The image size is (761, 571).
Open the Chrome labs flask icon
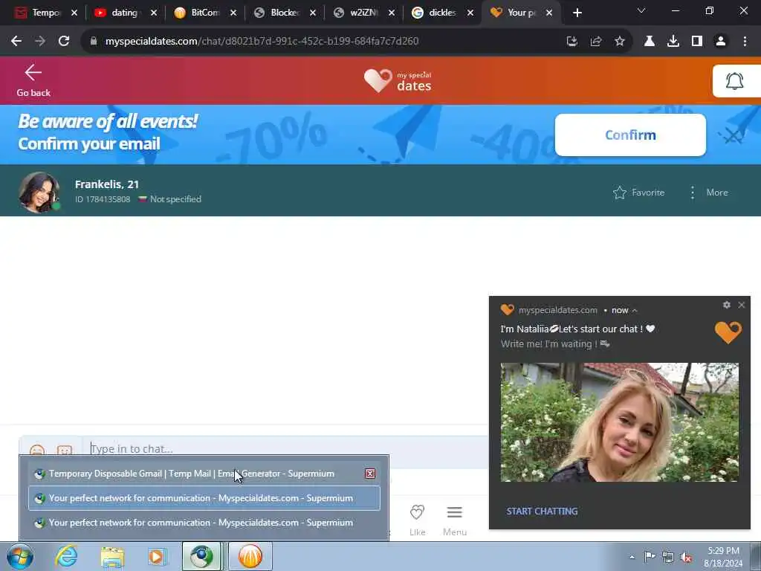[x=650, y=42]
